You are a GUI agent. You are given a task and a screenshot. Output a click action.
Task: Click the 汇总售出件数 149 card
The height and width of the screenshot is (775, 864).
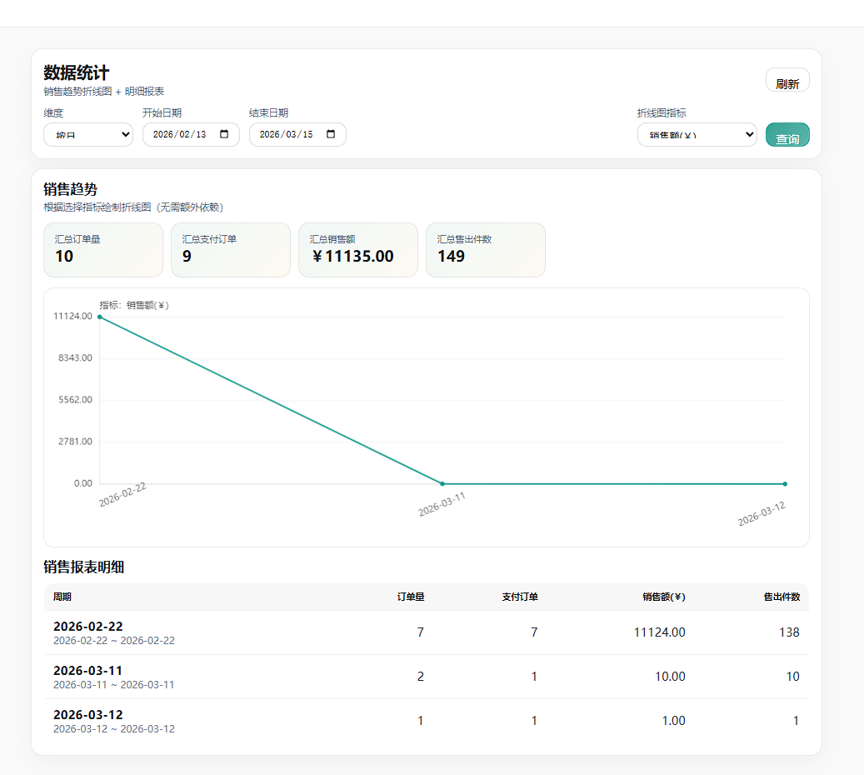[486, 250]
